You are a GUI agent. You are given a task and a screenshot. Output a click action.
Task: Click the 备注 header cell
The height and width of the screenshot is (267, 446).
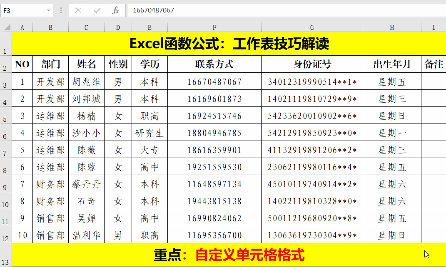(x=434, y=64)
